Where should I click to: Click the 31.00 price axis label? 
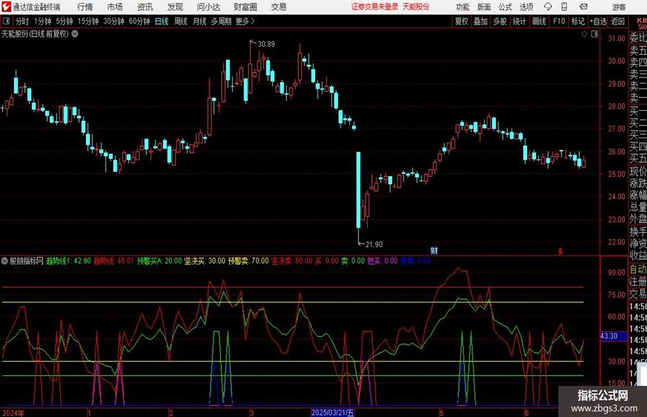click(616, 38)
